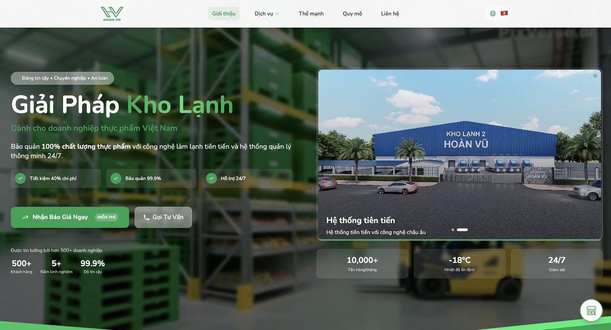Open the Giới thiệu menu item
Viewport: 611px width, 330px height.
tap(223, 14)
